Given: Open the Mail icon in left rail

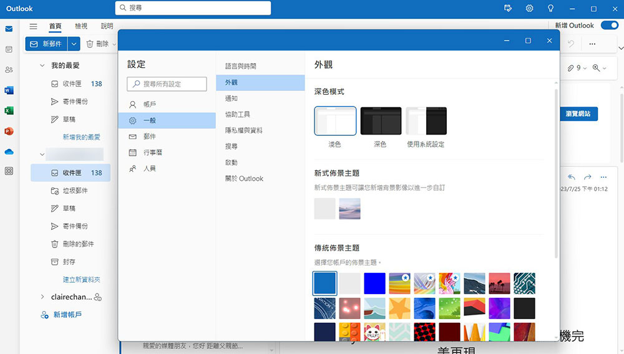Looking at the screenshot, I should (x=9, y=29).
